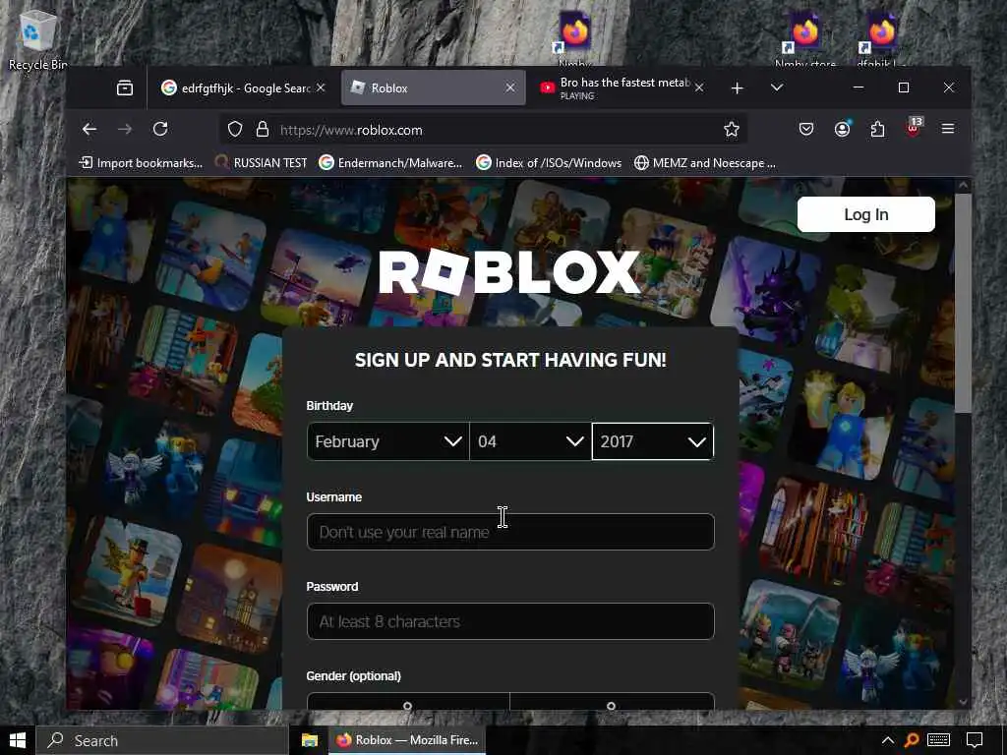Focus the Password input field
The image size is (1007, 755).
[x=510, y=621]
